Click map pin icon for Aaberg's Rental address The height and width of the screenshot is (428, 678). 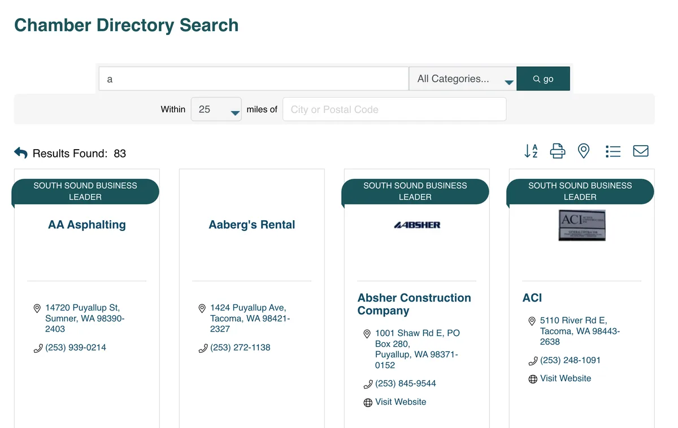(x=202, y=309)
